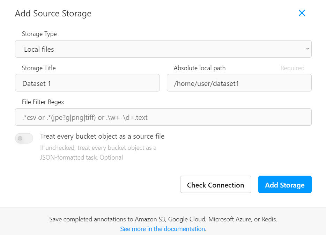Select the Local files storage type selector
This screenshot has width=326, height=235.
point(163,49)
